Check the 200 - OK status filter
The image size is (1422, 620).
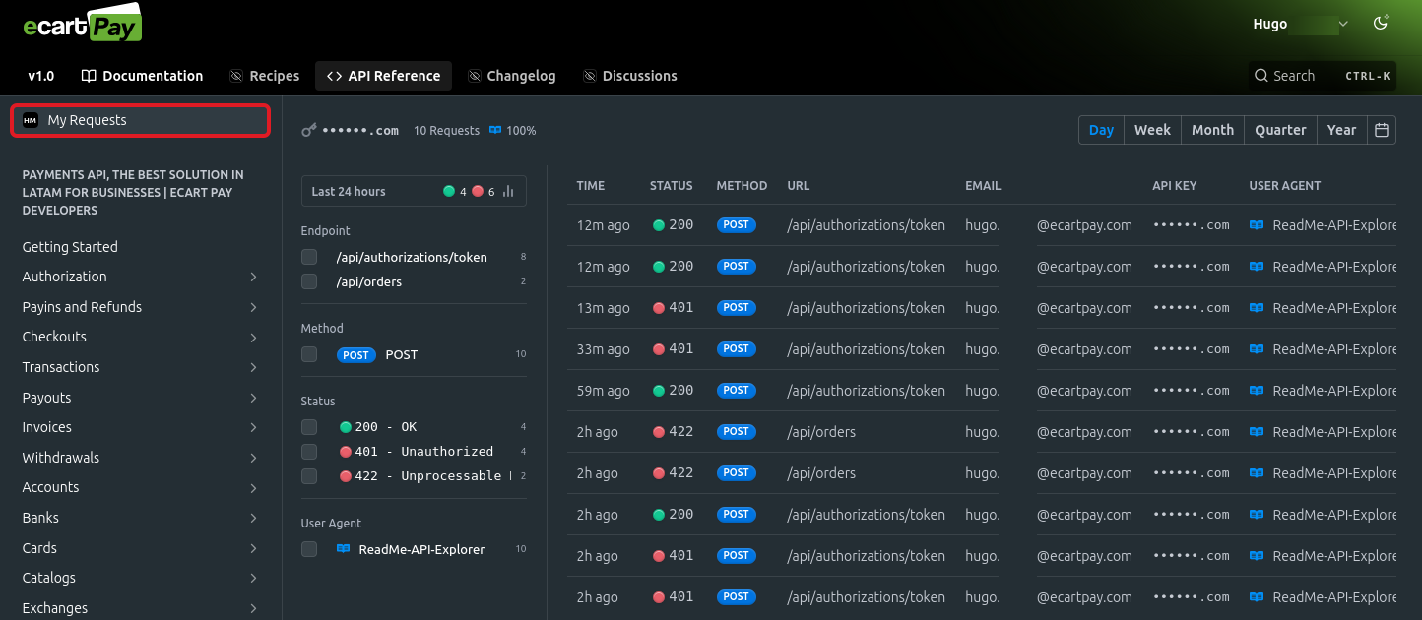[x=309, y=427]
